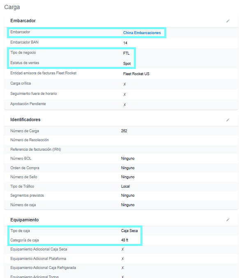This screenshot has width=239, height=278.
Task: Click the Número BOL Ninguno value
Action: click(128, 159)
